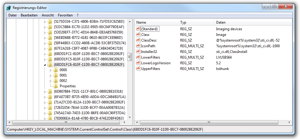Click the folder icon of subkey 0000
The height and width of the screenshot is (139, 300).
coord(56,70)
